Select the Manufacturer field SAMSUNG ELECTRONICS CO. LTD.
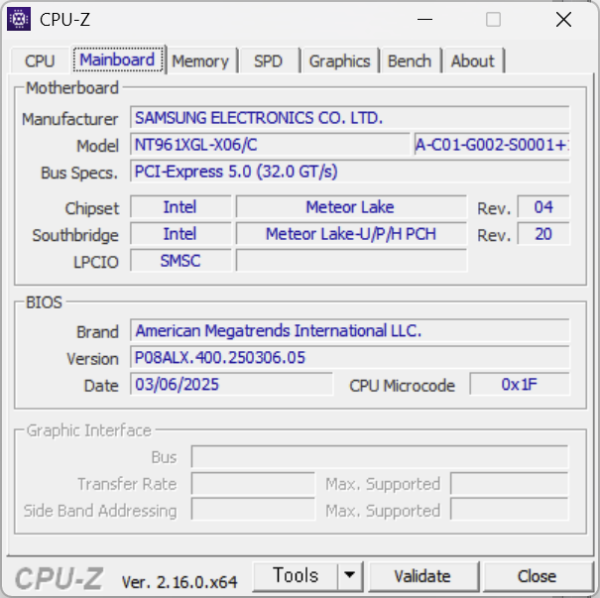Image resolution: width=600 pixels, height=598 pixels. pos(350,118)
